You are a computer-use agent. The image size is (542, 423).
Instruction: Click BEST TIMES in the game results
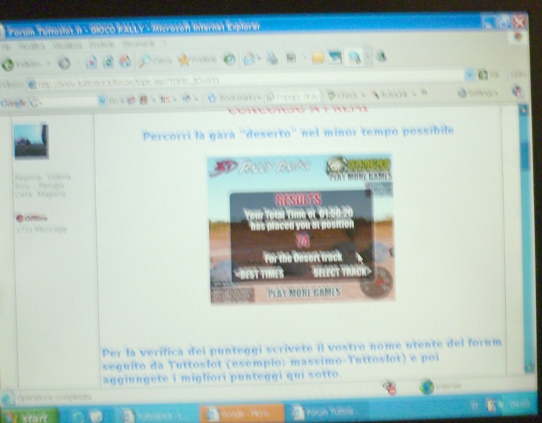pos(259,274)
